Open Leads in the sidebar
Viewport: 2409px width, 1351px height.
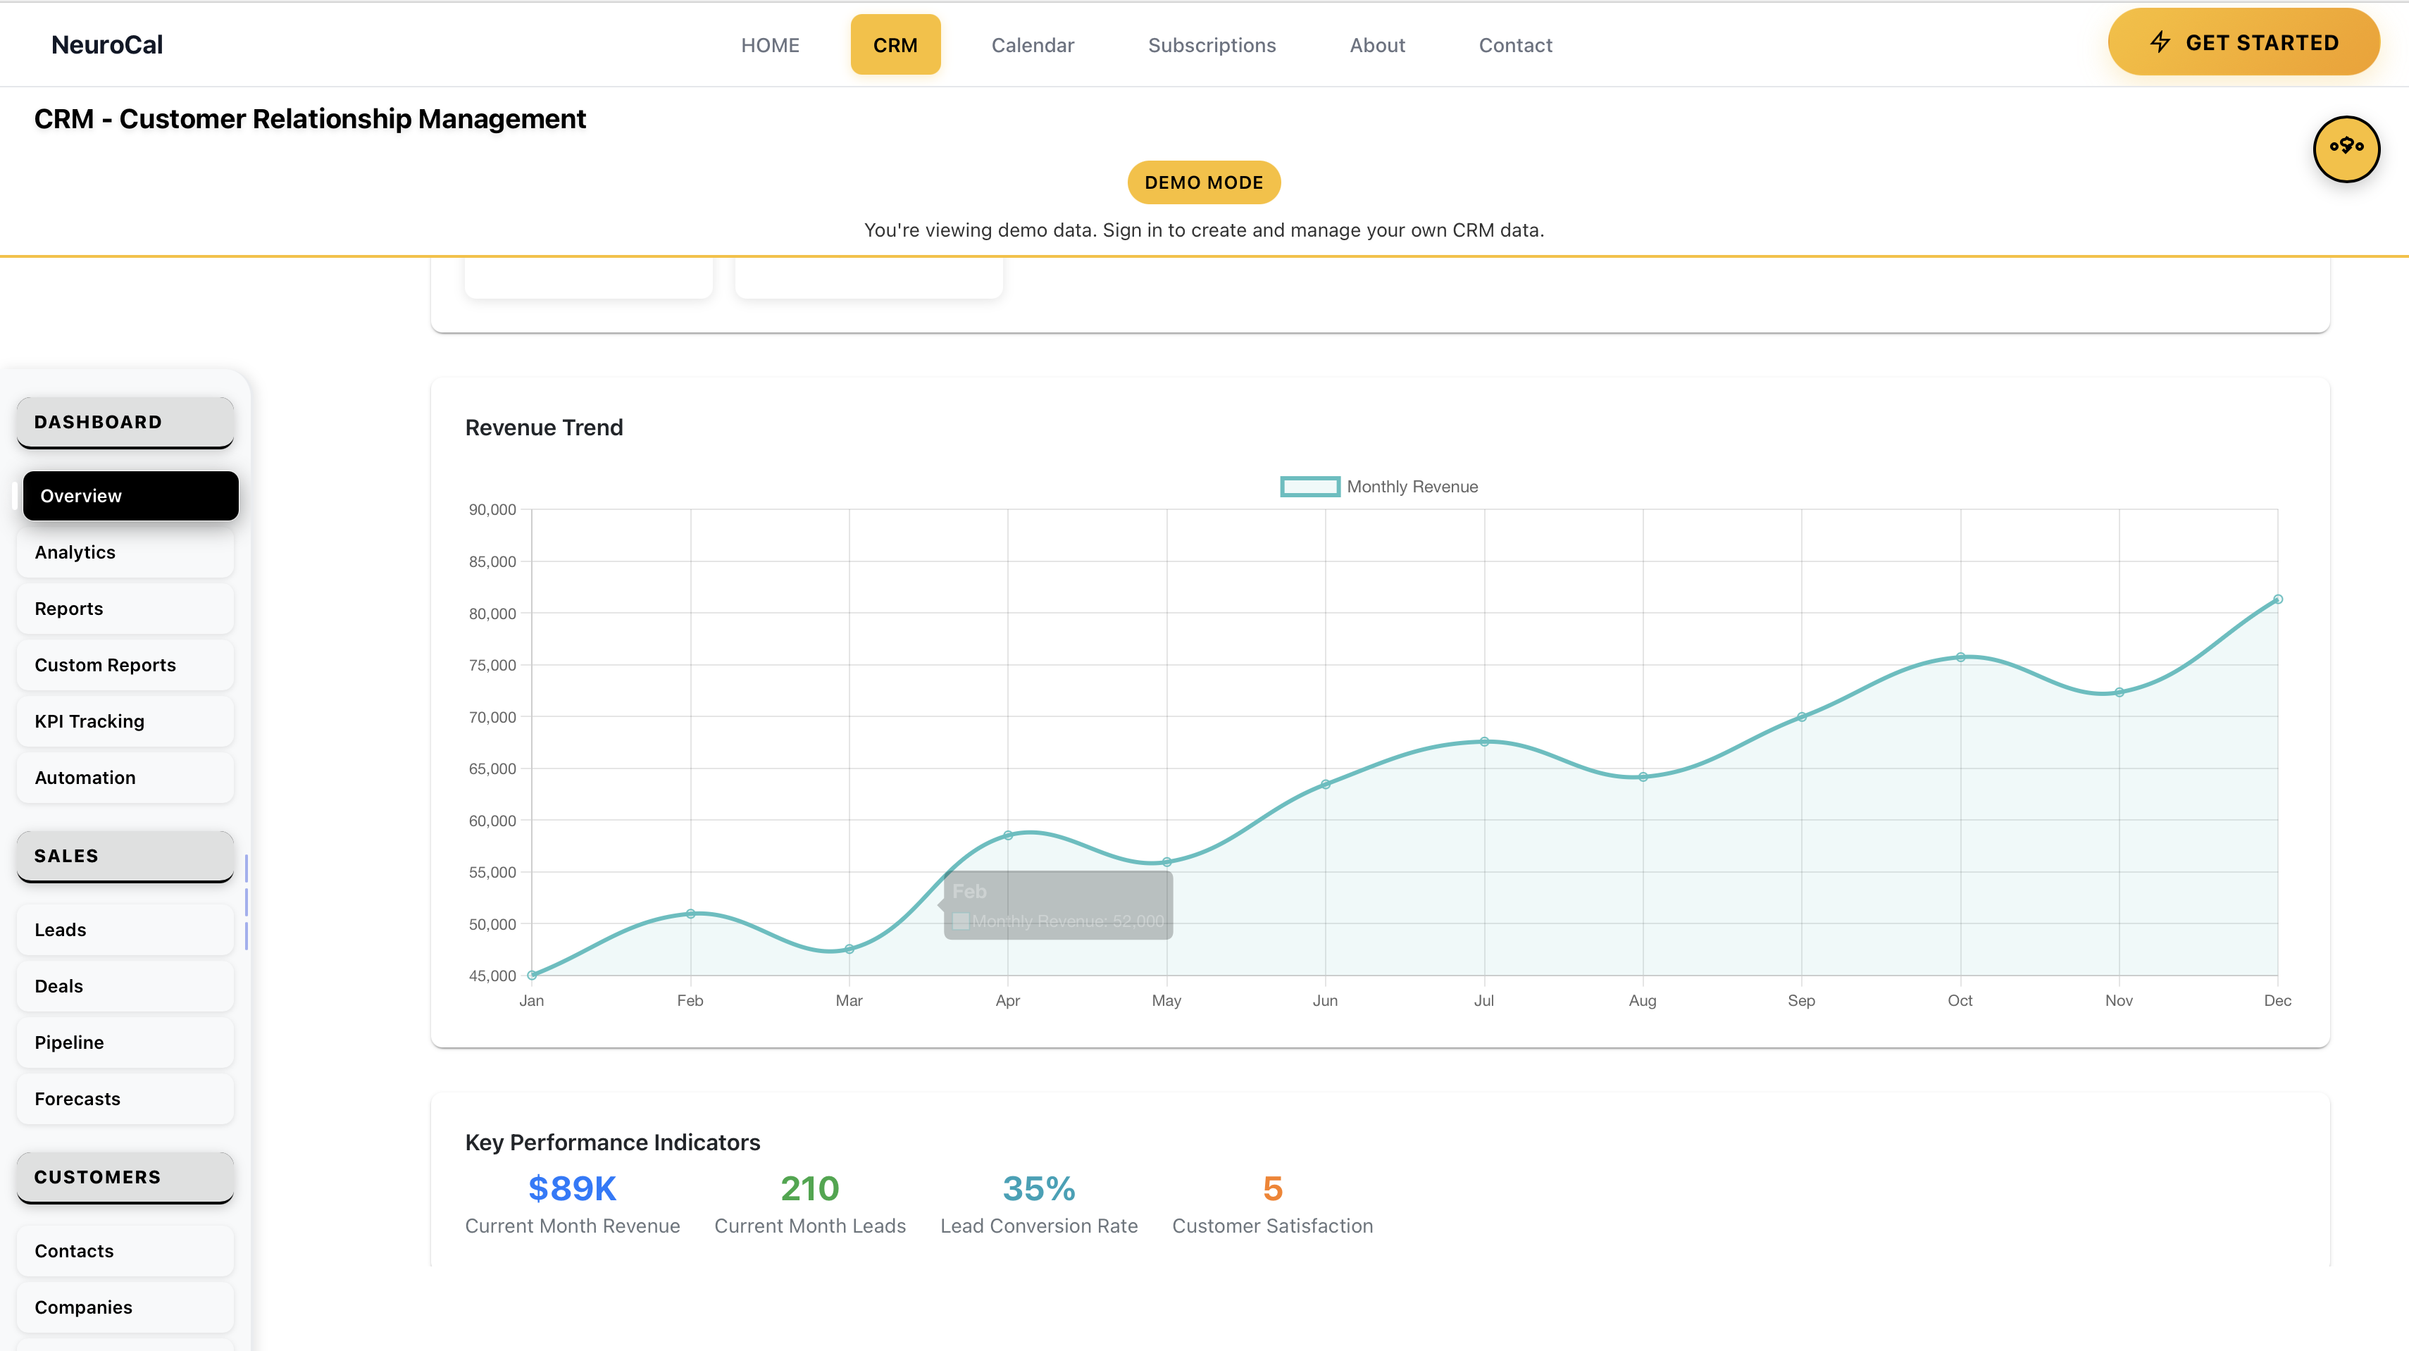[x=125, y=930]
